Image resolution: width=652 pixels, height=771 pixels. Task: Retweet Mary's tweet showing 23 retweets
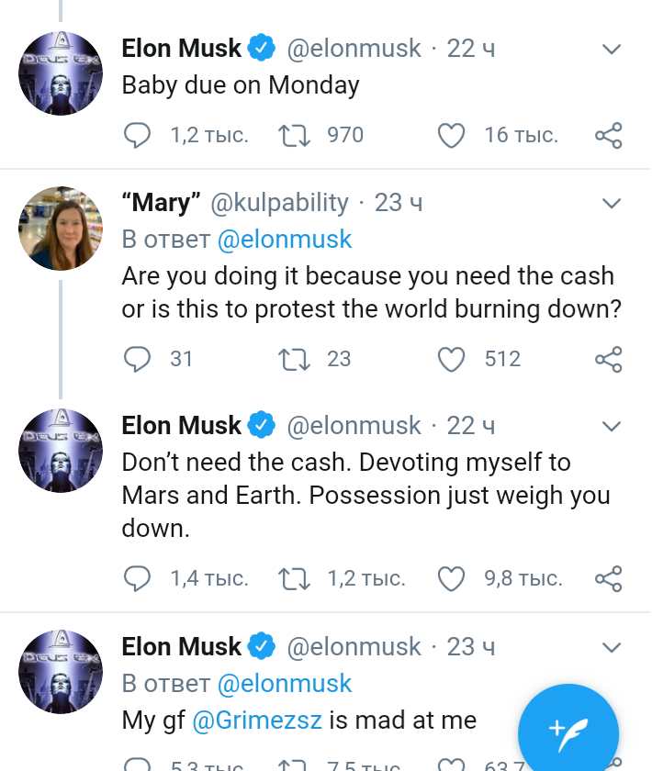[294, 359]
